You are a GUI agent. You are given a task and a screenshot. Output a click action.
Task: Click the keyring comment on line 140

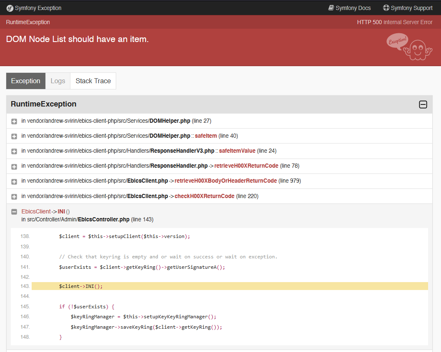pos(168,257)
